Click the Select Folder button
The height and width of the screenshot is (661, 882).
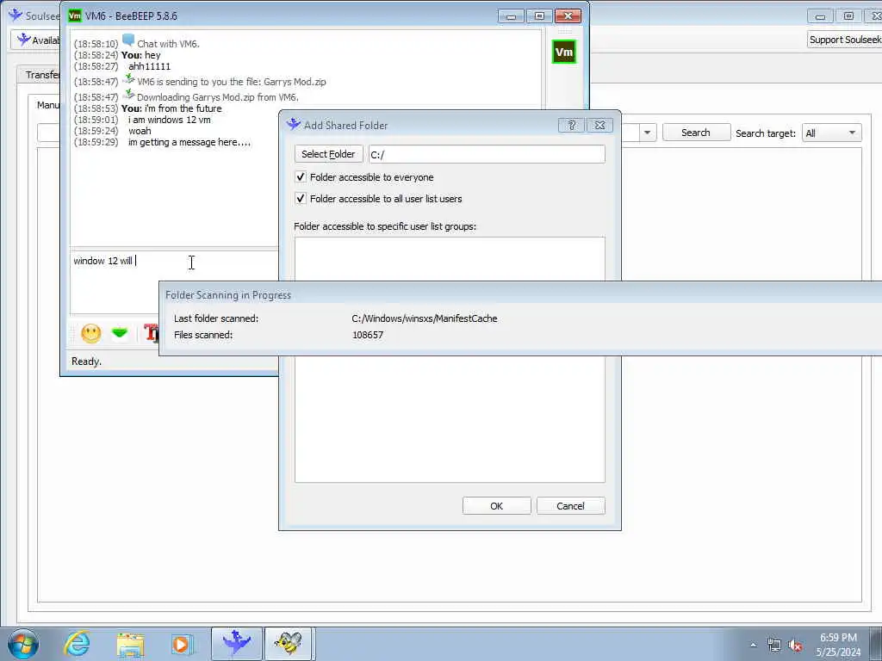tap(328, 154)
